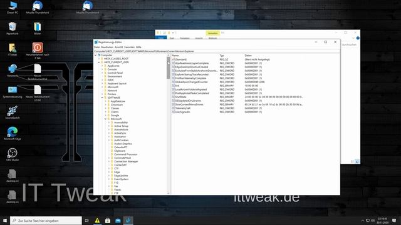Open the Ansicht menu
The image size is (401, 225).
coord(118,47)
